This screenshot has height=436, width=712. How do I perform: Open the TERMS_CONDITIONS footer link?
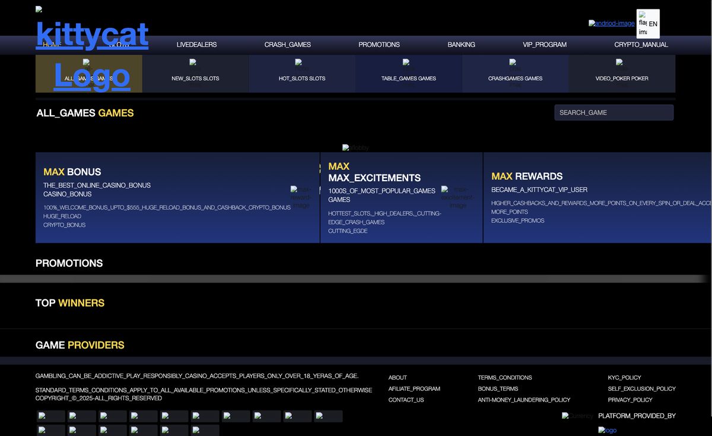pyautogui.click(x=505, y=378)
